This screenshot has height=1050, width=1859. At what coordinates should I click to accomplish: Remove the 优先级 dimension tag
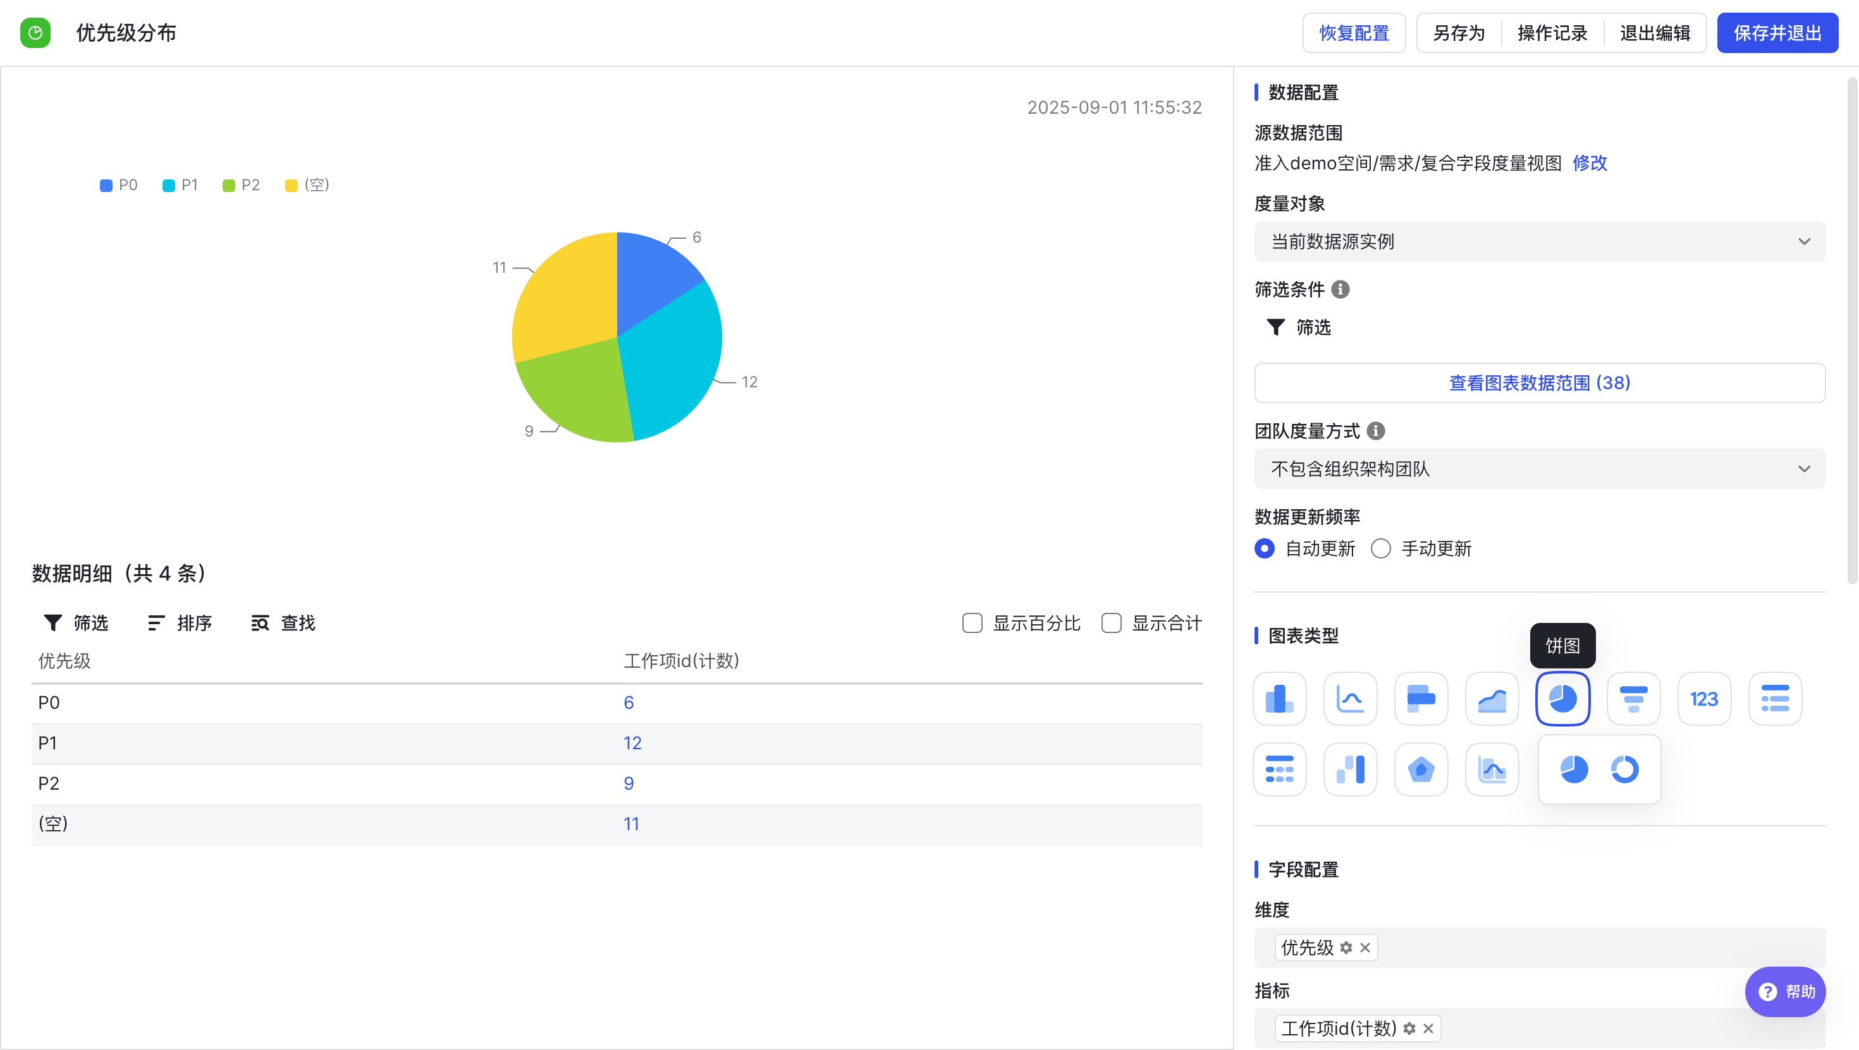click(x=1365, y=948)
